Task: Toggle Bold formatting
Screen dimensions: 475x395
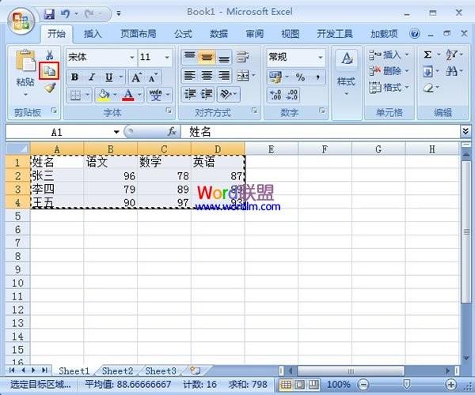Action: (74, 77)
